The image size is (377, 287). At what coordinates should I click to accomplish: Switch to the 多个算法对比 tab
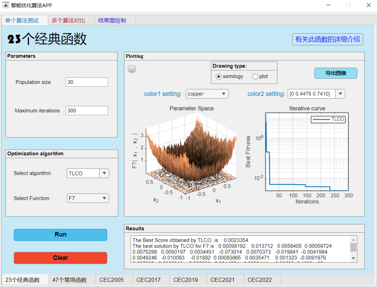71,21
